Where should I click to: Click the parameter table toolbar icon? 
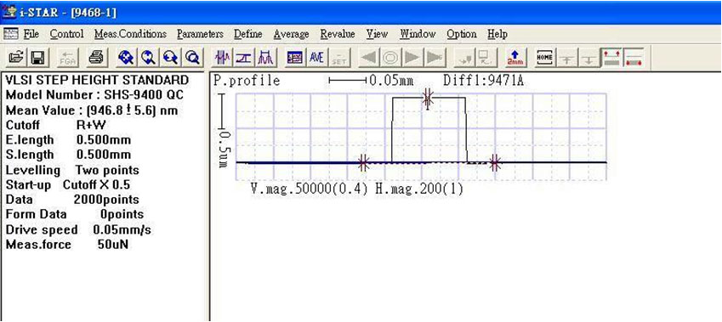294,58
